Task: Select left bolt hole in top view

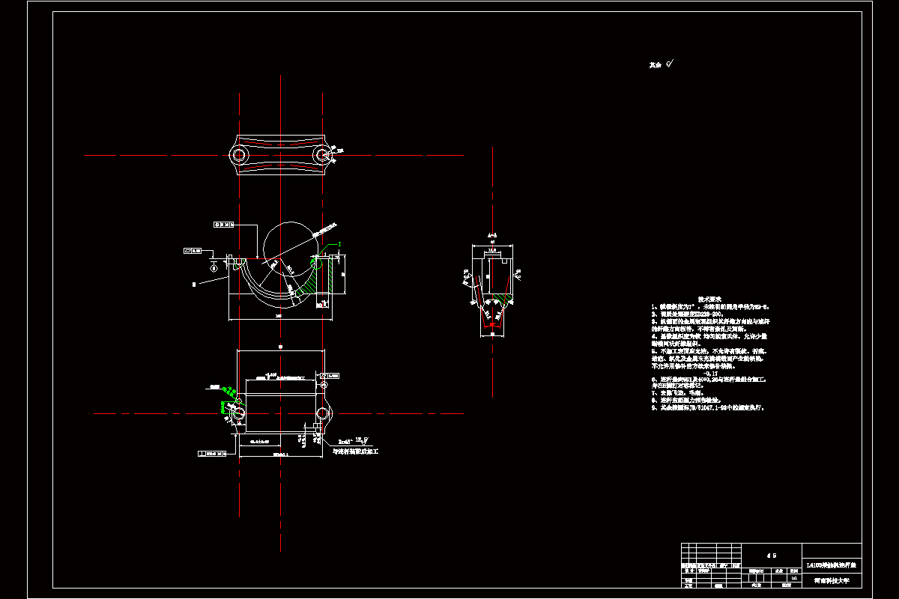Action: (x=239, y=155)
